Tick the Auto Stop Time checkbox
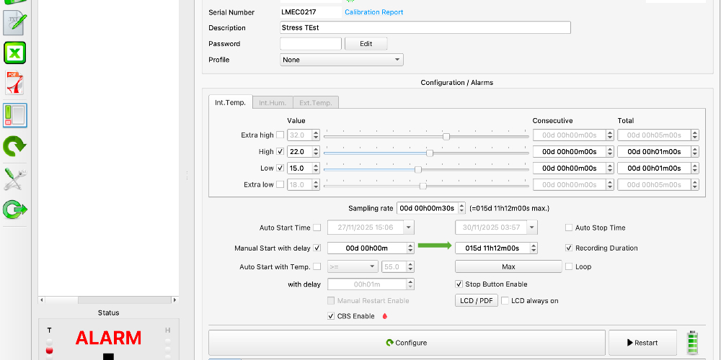The width and height of the screenshot is (721, 360). click(569, 228)
